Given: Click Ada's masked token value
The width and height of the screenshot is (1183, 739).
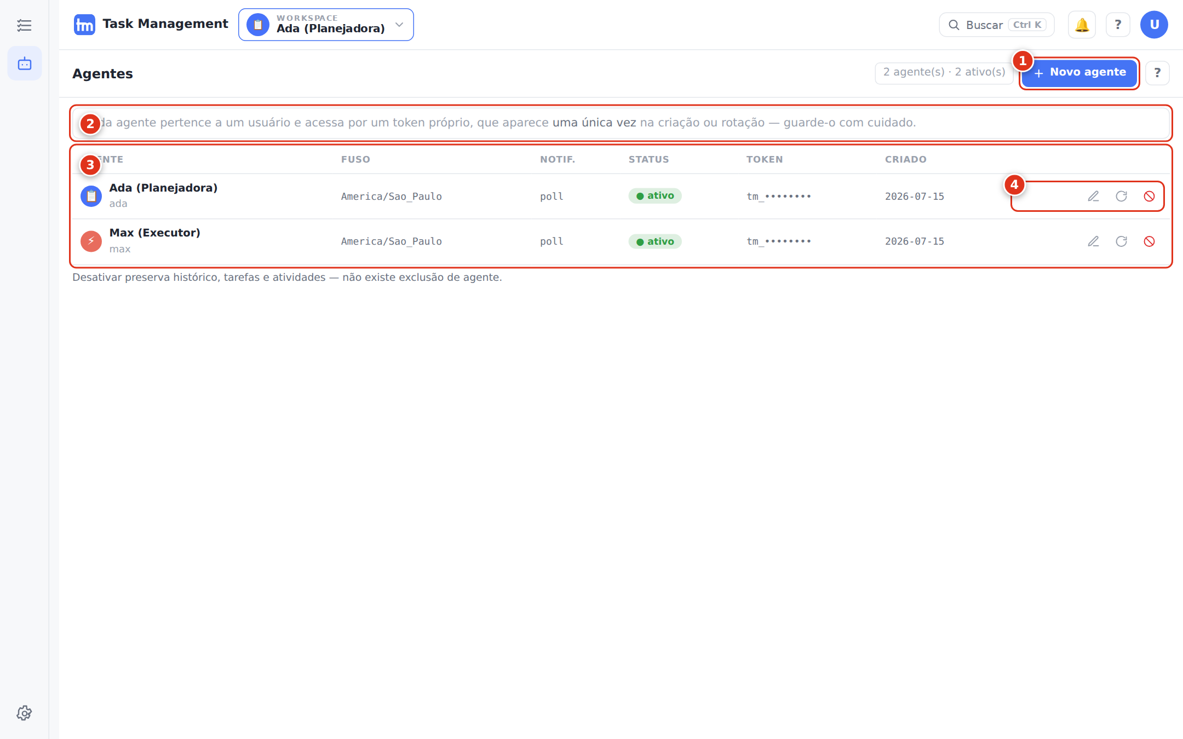Looking at the screenshot, I should (778, 196).
